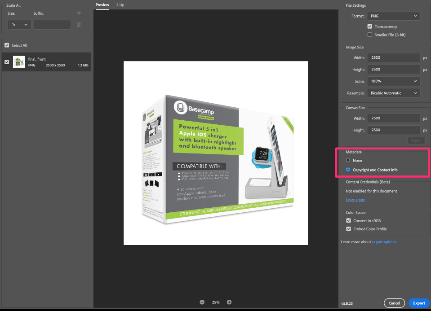Click the Cancel button
Screen dimensions: 431x311
point(394,303)
